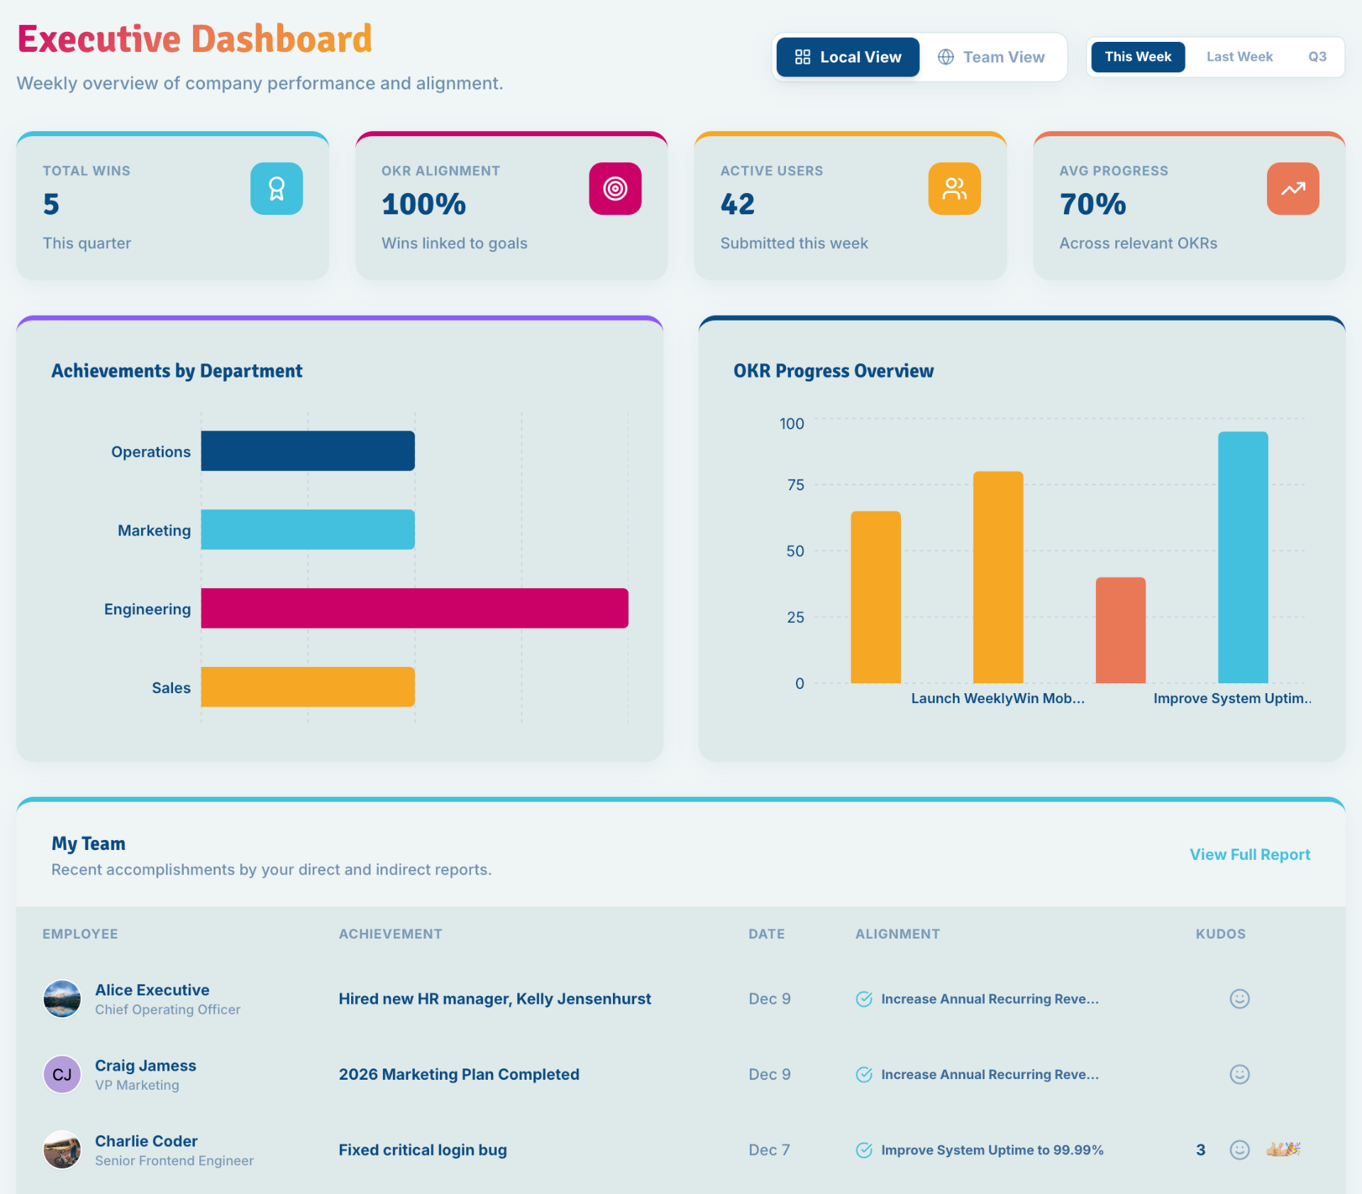Click the Kudos column header
Viewport: 1362px width, 1194px height.
pos(1220,934)
